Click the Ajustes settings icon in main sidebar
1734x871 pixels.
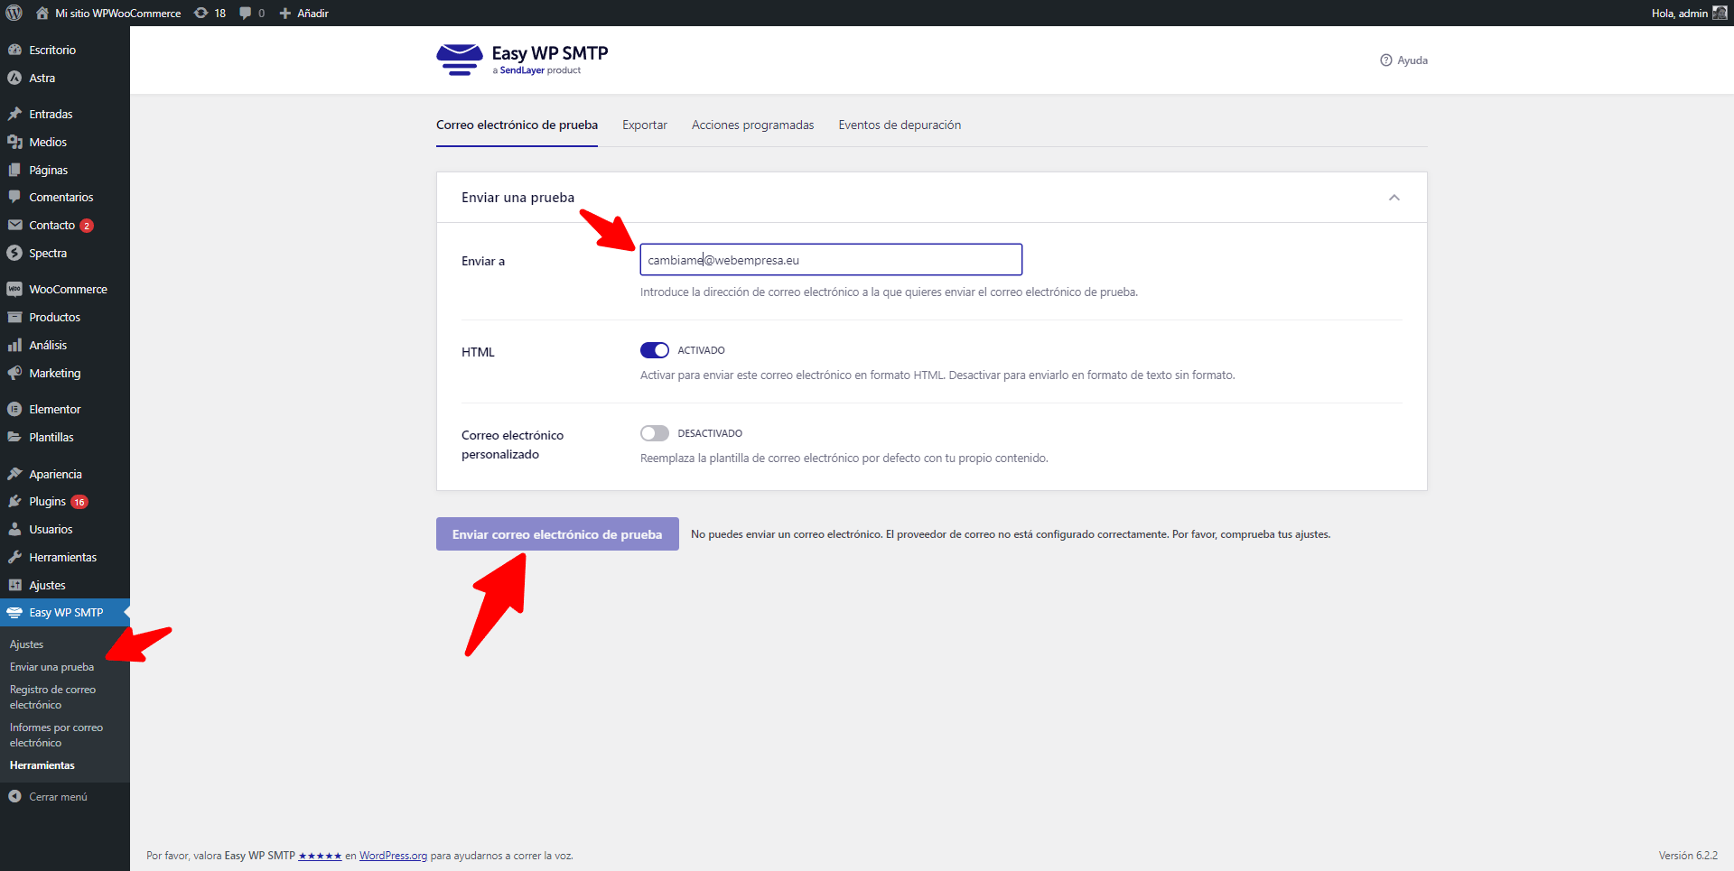14,585
